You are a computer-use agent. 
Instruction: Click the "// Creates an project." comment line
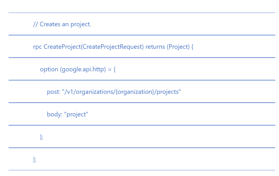coord(62,24)
